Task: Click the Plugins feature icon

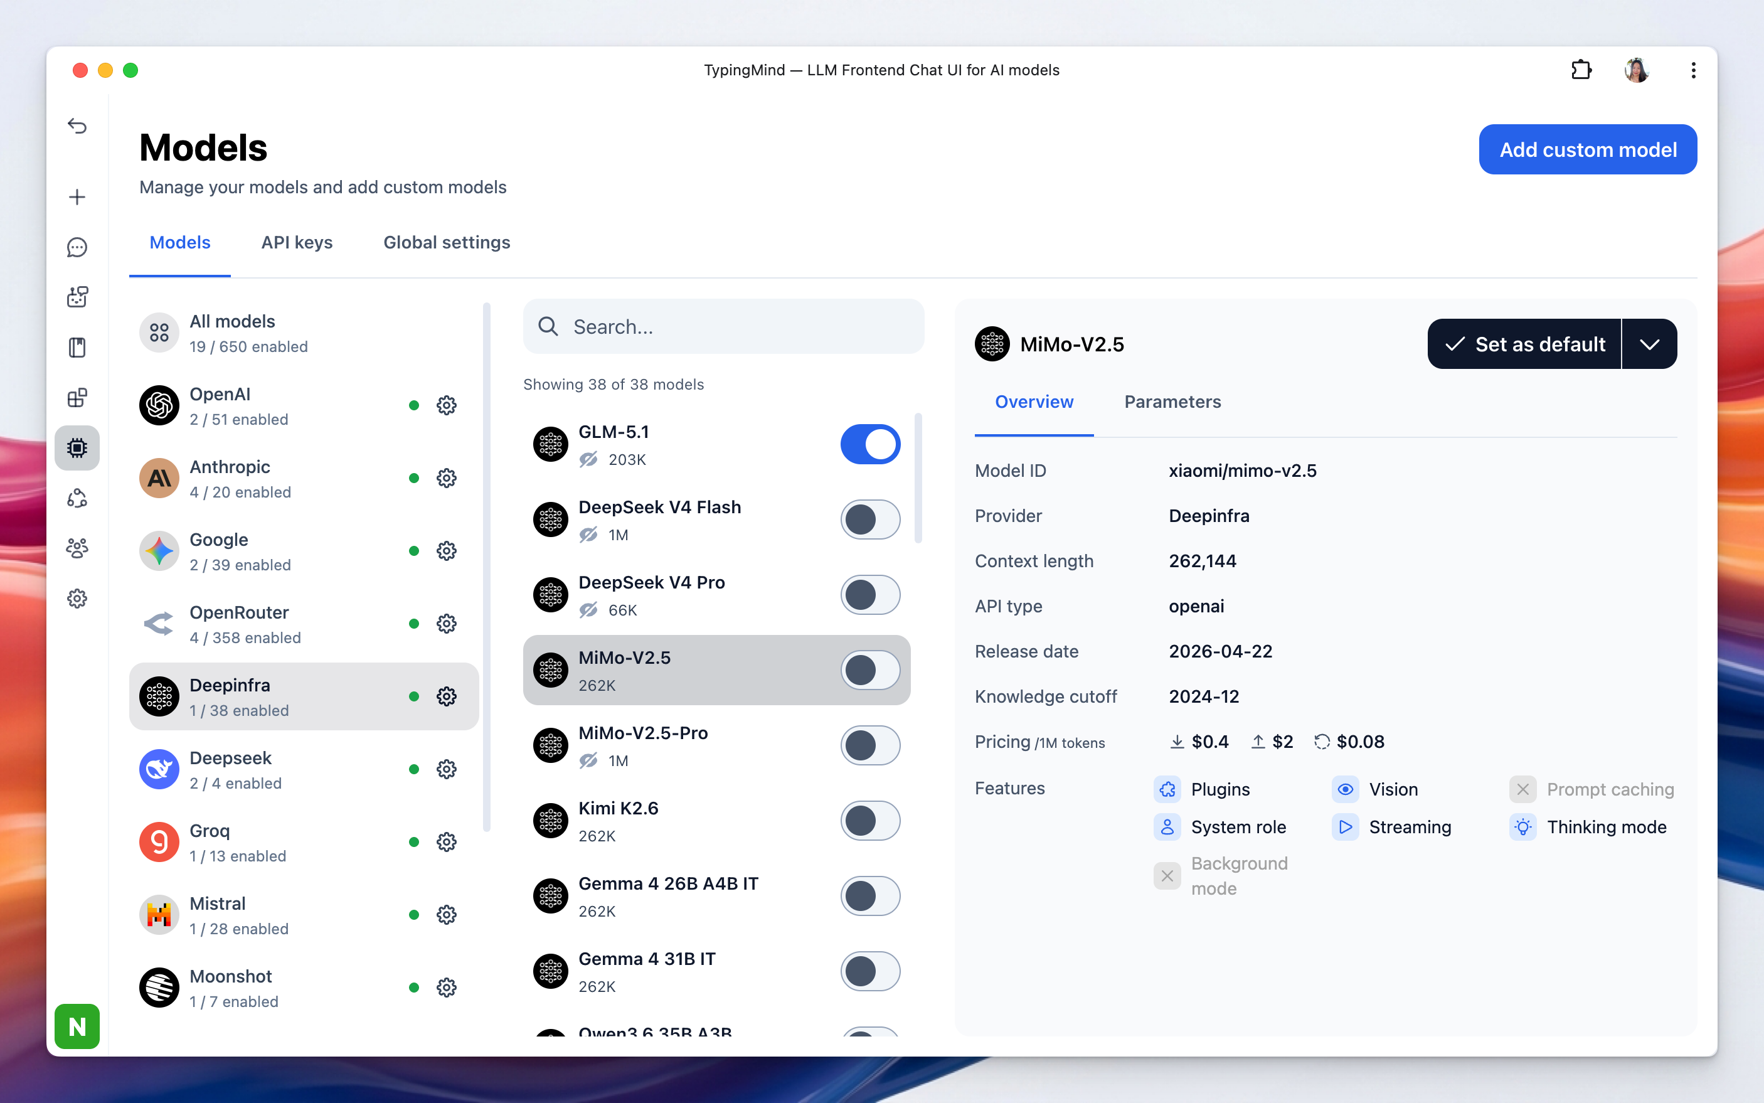Action: [1167, 789]
